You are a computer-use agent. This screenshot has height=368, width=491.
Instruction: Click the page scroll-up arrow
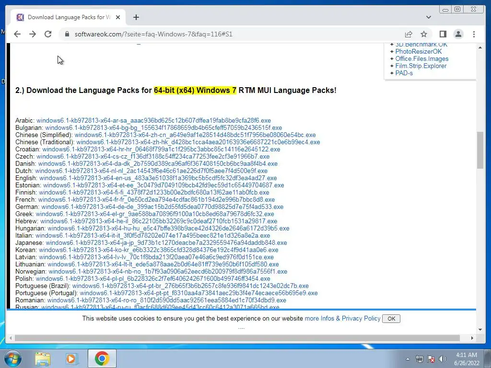coord(480,47)
